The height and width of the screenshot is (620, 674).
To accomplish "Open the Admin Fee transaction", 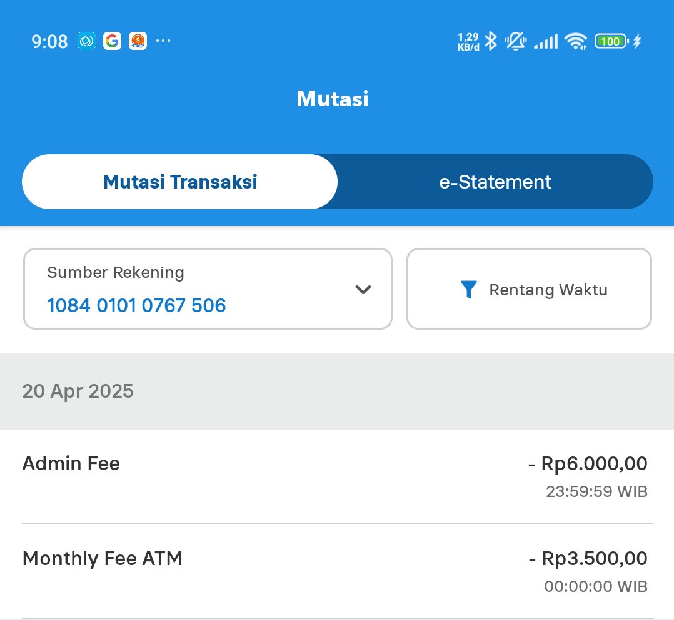I will click(338, 476).
